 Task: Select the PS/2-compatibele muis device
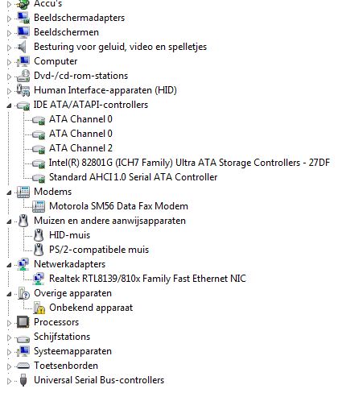click(99, 250)
